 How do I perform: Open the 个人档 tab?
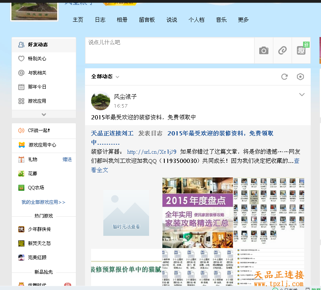click(x=196, y=20)
